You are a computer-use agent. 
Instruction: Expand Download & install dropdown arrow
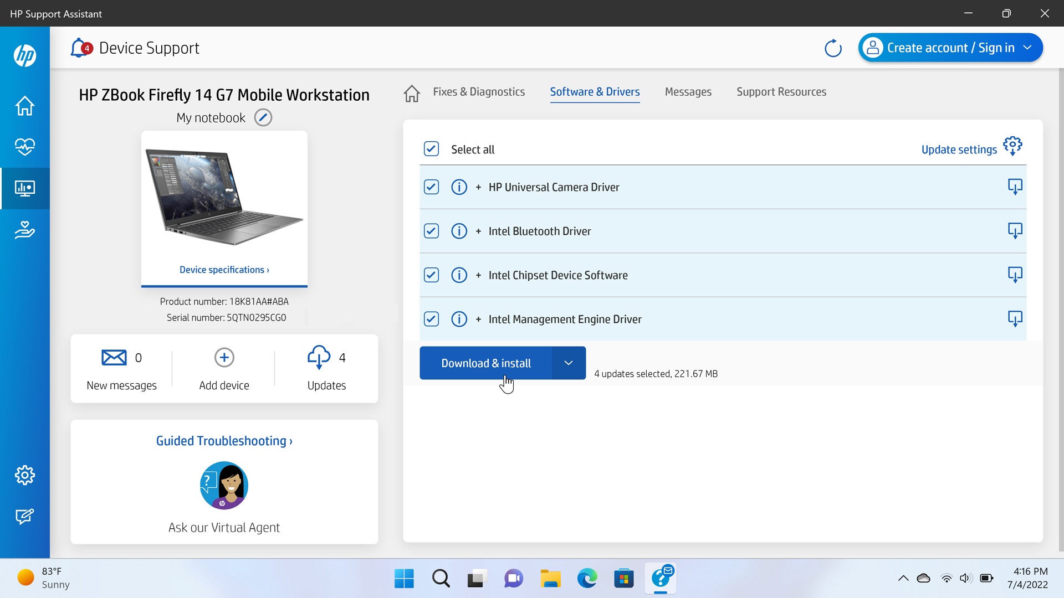(569, 363)
